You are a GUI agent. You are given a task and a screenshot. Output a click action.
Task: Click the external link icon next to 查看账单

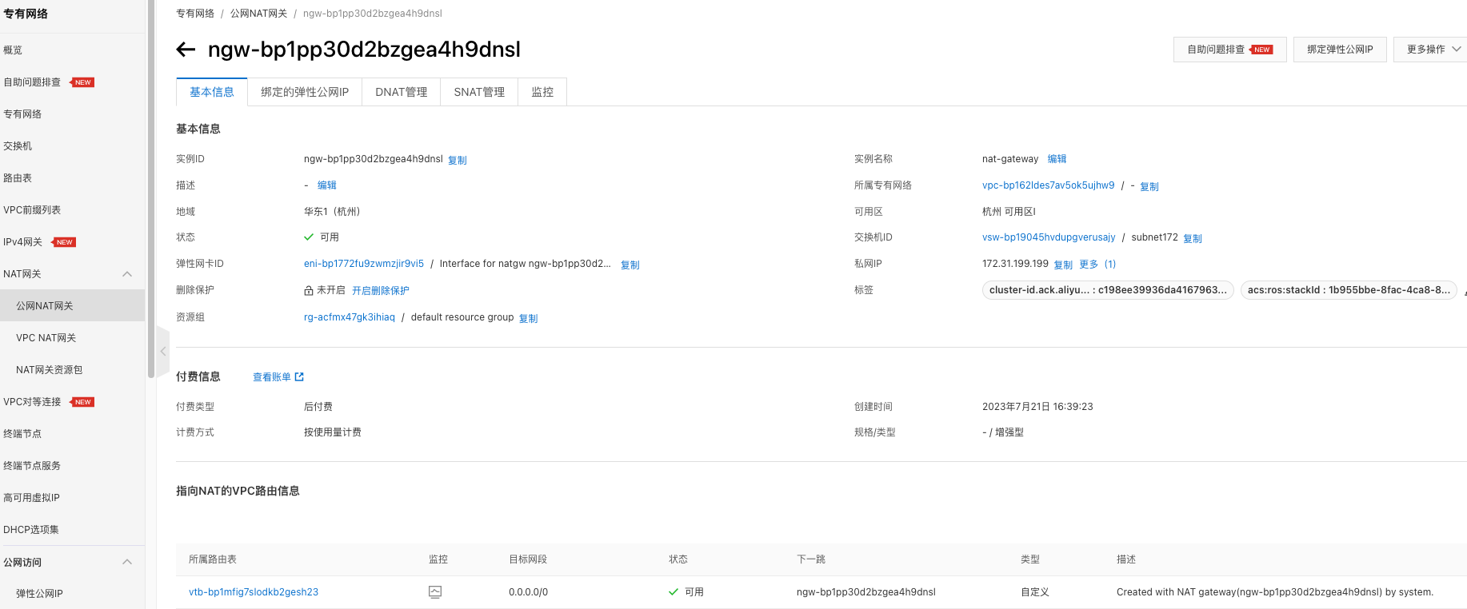point(299,377)
